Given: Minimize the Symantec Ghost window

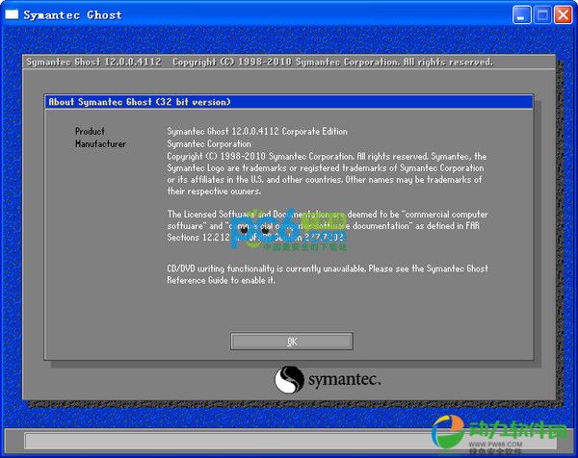Looking at the screenshot, I should click(523, 14).
